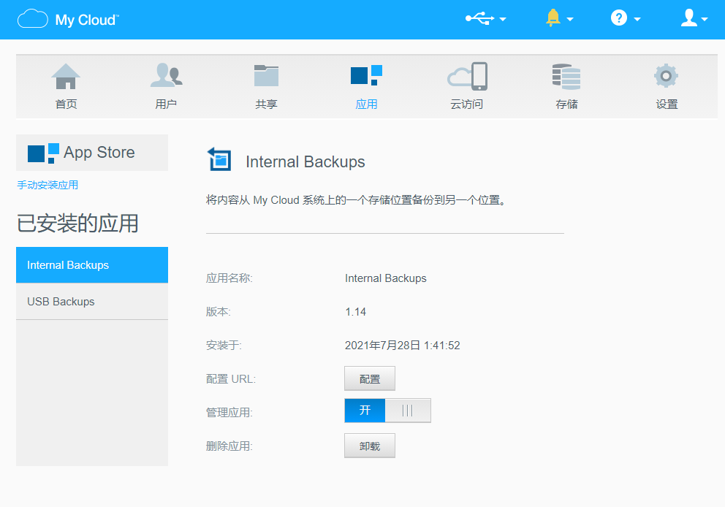Click the 首页 tab label
The width and height of the screenshot is (725, 507).
point(66,104)
